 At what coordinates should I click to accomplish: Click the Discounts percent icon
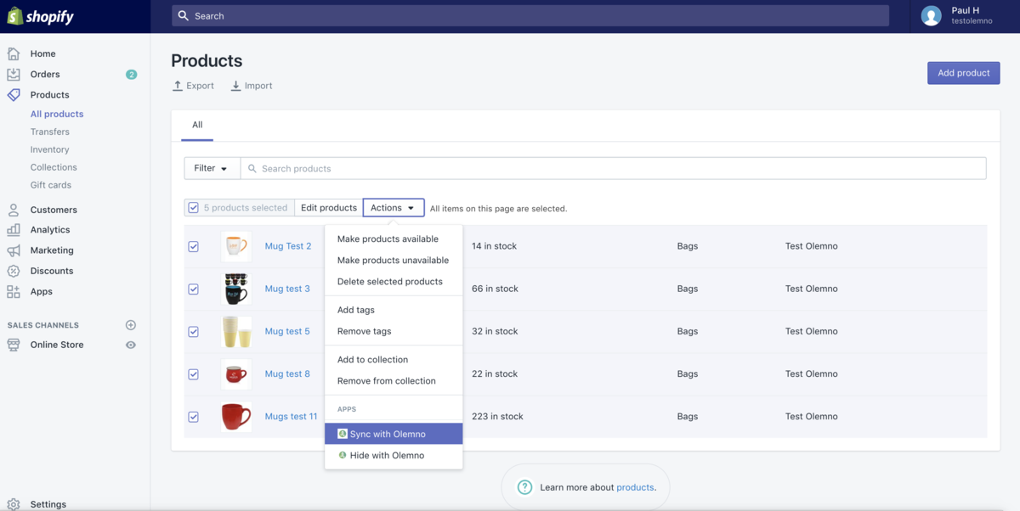[14, 271]
